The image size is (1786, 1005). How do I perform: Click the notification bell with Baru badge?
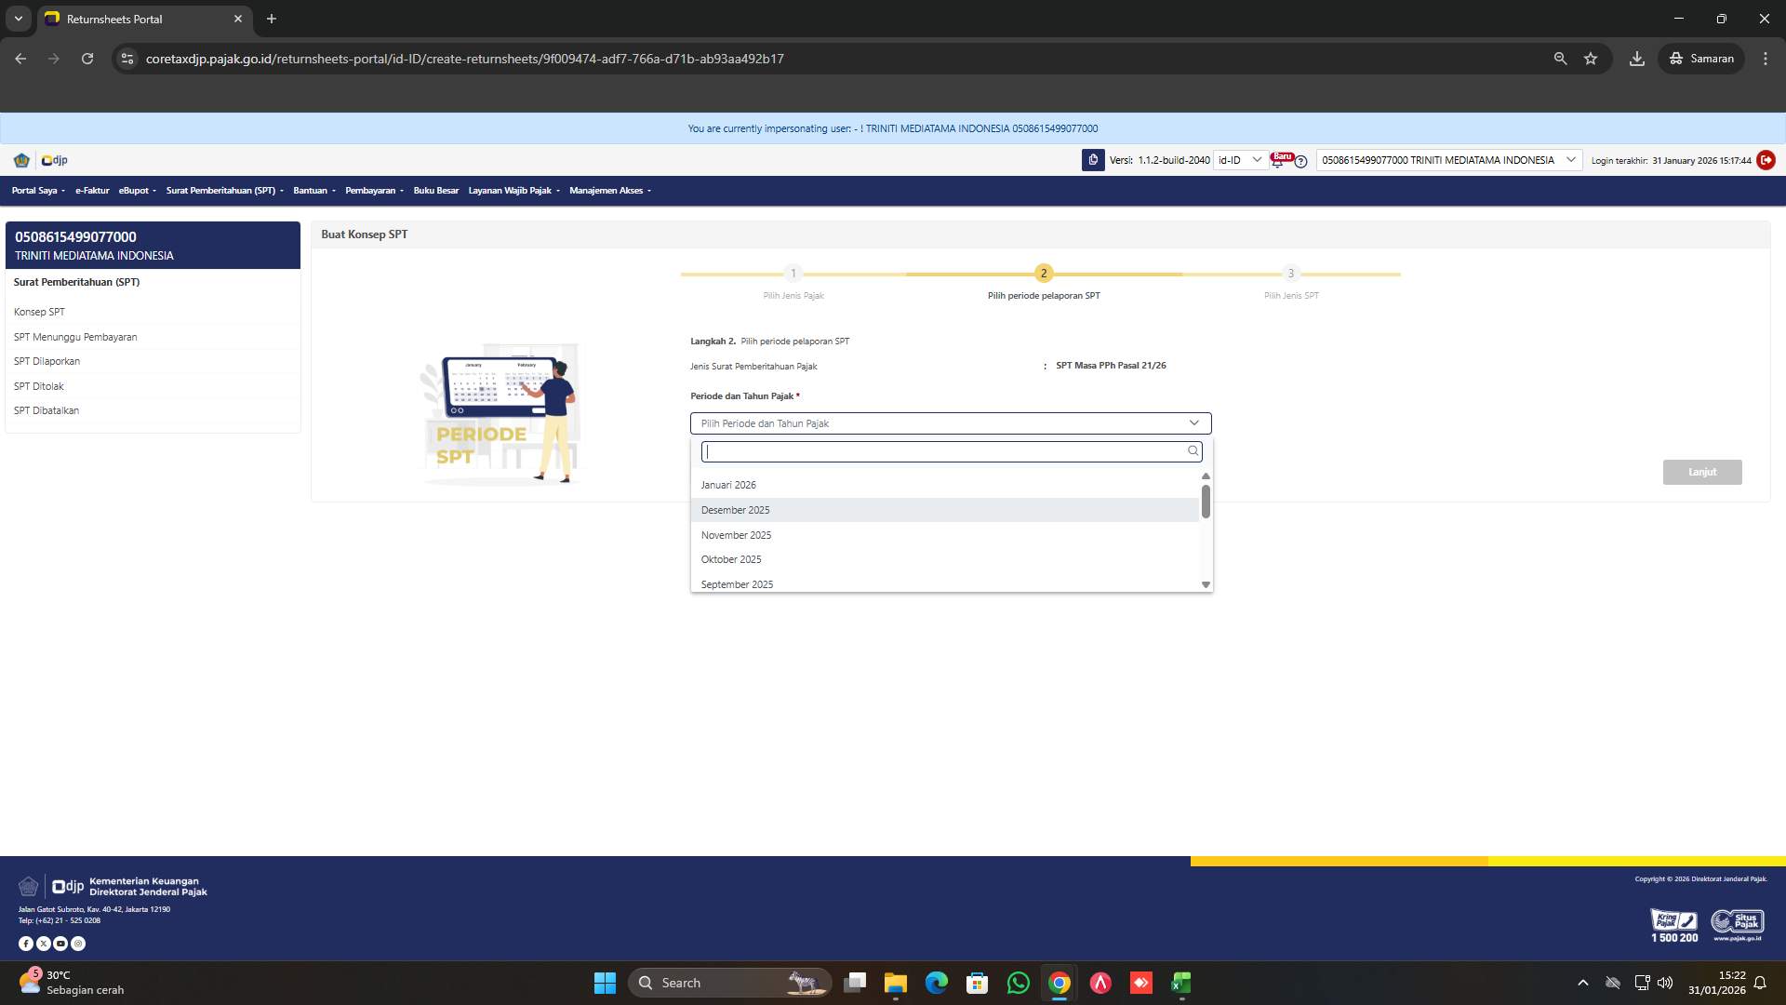click(1283, 160)
